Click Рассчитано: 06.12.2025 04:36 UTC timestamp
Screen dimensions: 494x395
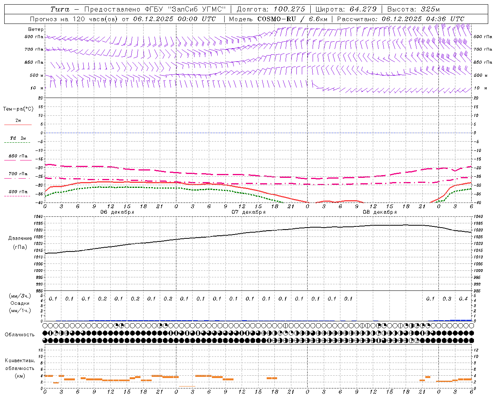(401, 19)
